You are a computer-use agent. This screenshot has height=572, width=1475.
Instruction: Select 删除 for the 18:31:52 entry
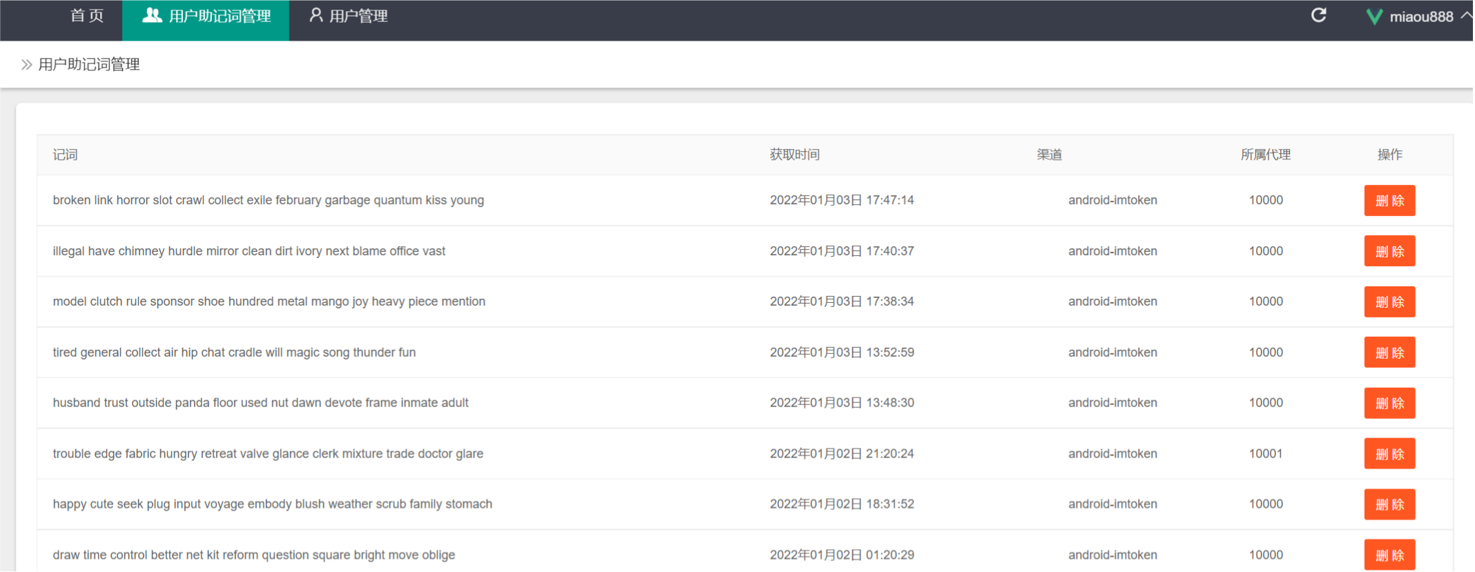click(1389, 504)
